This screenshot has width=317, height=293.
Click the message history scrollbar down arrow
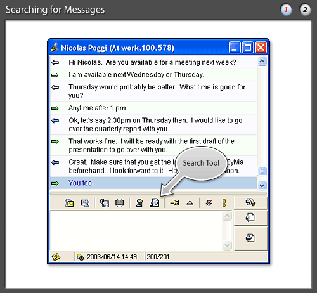point(262,186)
